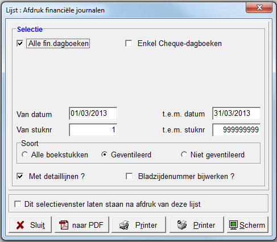The width and height of the screenshot is (277, 242).
Task: Toggle the Met detaillijnen checkbox
Action: click(20, 176)
